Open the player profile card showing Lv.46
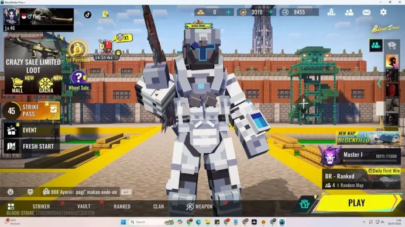The image size is (405, 227). tap(39, 20)
